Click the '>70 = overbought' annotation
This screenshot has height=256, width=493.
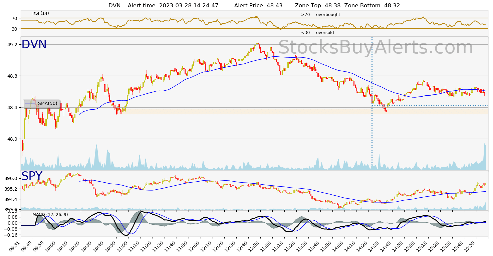[320, 15]
